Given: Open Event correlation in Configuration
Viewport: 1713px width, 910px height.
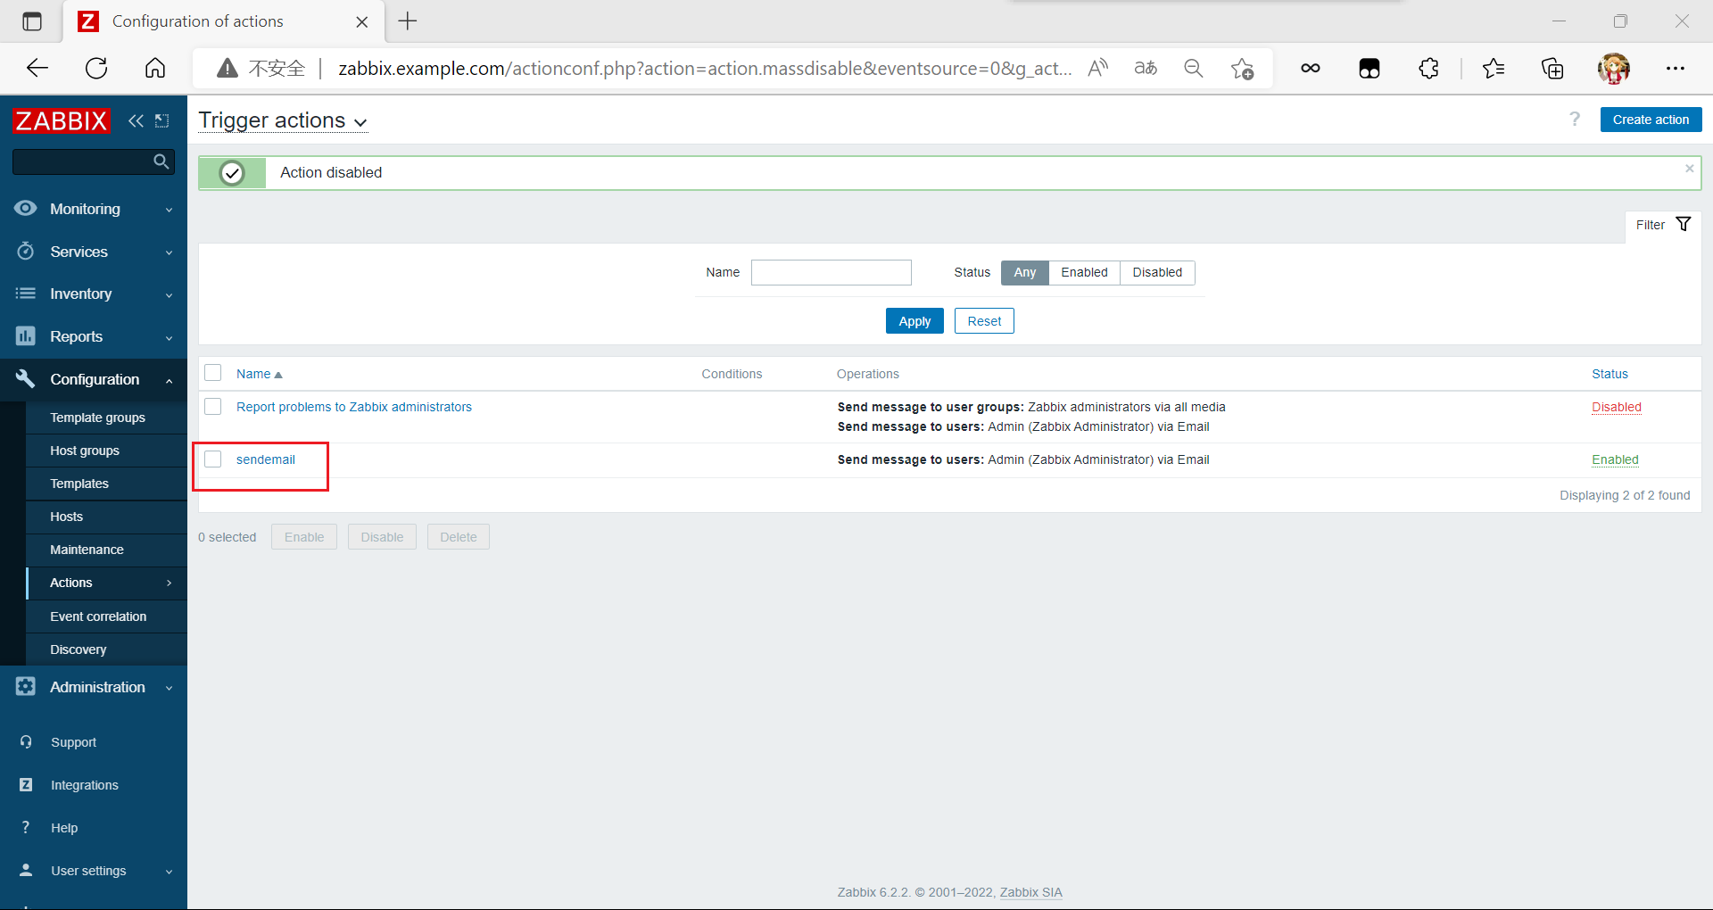Looking at the screenshot, I should click(x=98, y=616).
